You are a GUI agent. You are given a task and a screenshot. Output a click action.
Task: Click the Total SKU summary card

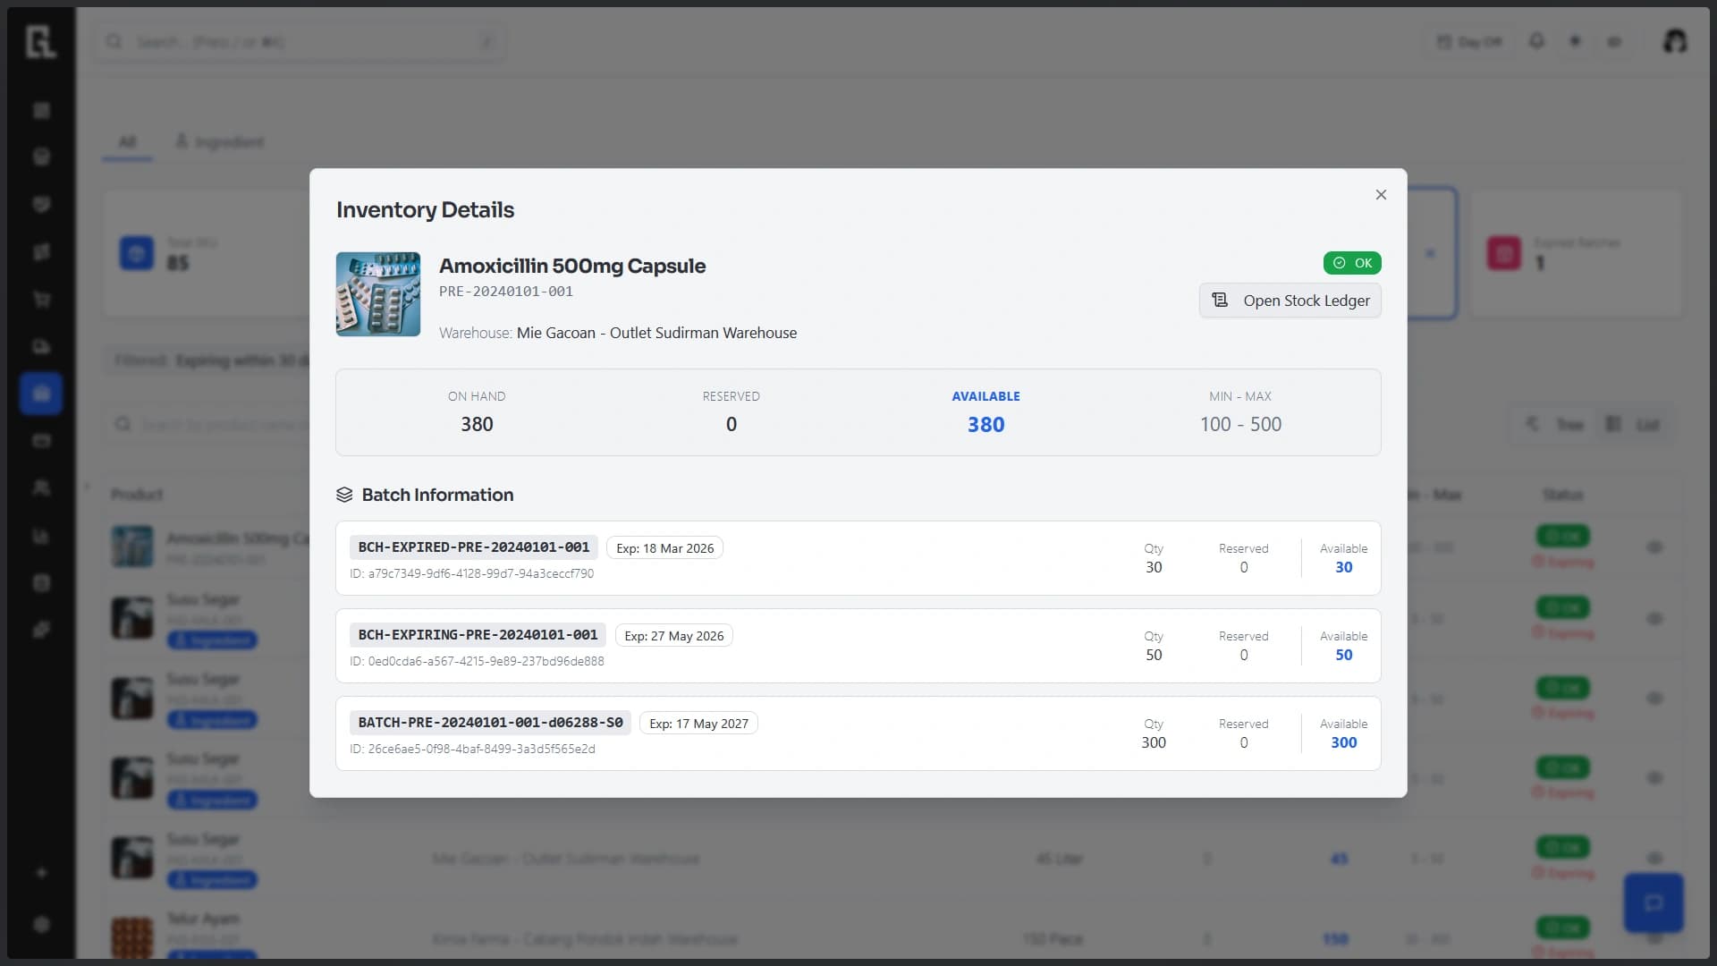pos(207,252)
